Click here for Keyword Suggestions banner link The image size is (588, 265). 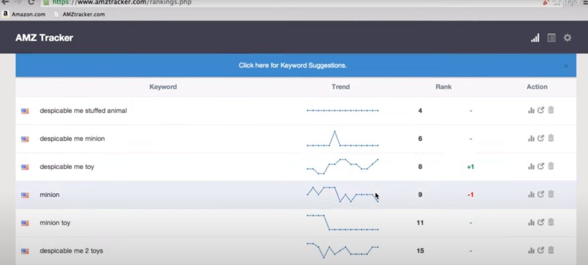point(292,65)
